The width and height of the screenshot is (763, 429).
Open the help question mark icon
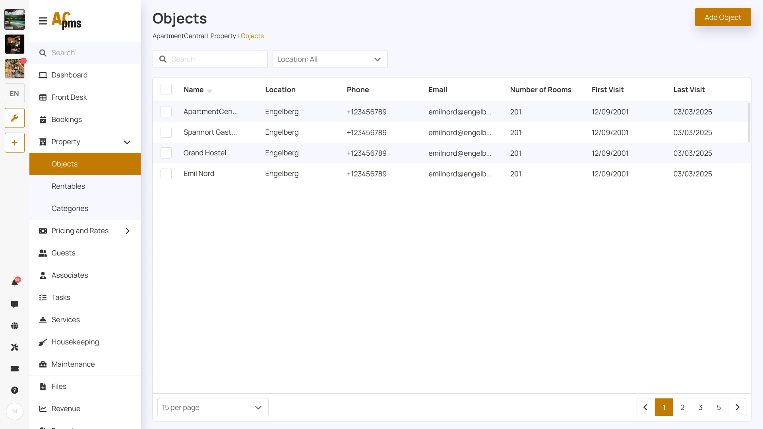pos(15,390)
